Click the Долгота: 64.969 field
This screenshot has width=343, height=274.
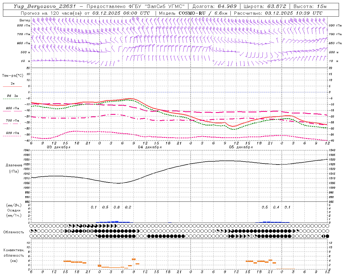tap(214, 6)
